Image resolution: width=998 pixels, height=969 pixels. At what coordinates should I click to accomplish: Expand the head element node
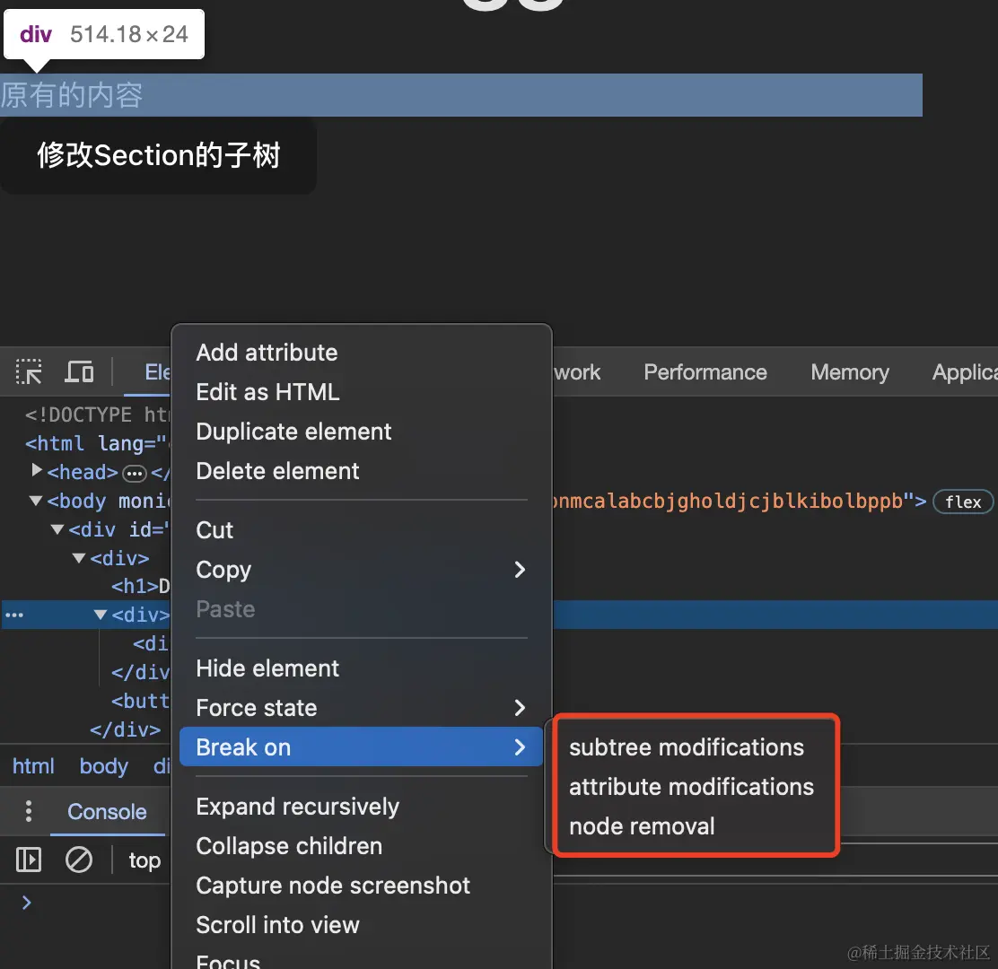pos(37,471)
